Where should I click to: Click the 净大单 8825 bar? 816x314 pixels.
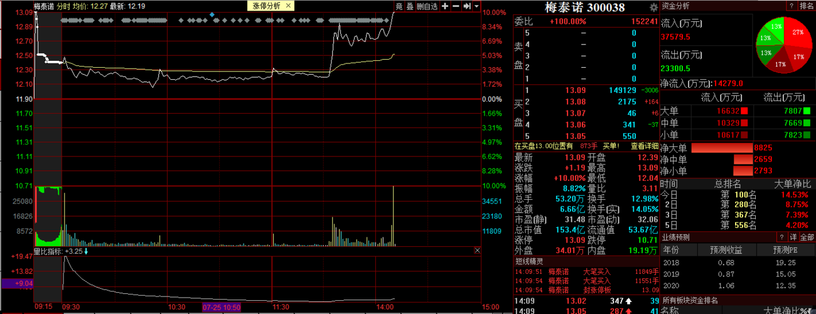tap(722, 148)
